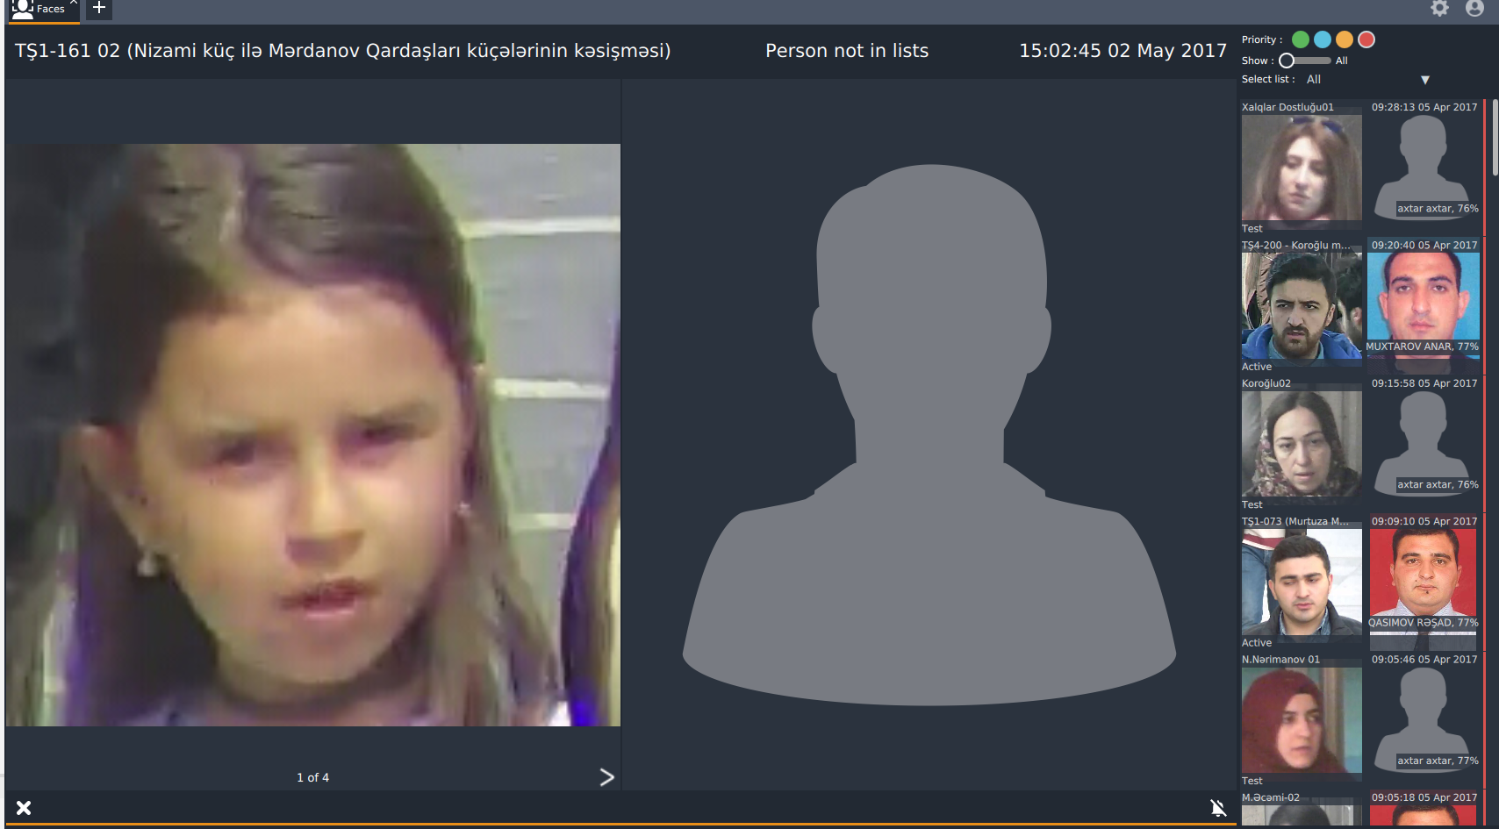Image resolution: width=1499 pixels, height=829 pixels.
Task: Select red priority filter
Action: pyautogui.click(x=1366, y=39)
